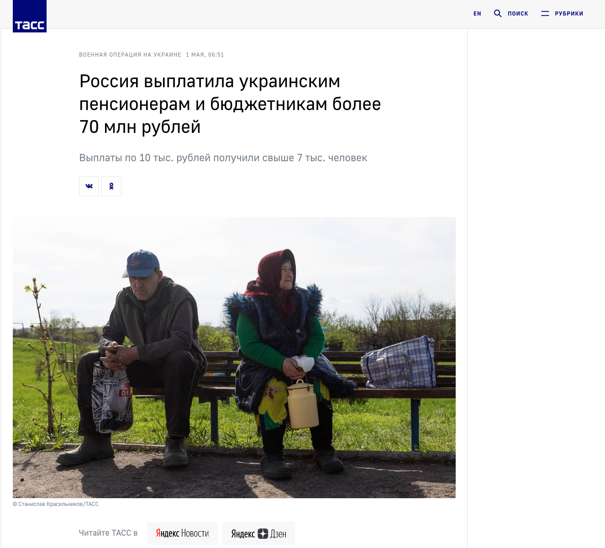Click the subtitle about выплаты по 10 тыс. рублей
The image size is (605, 548).
tap(223, 158)
